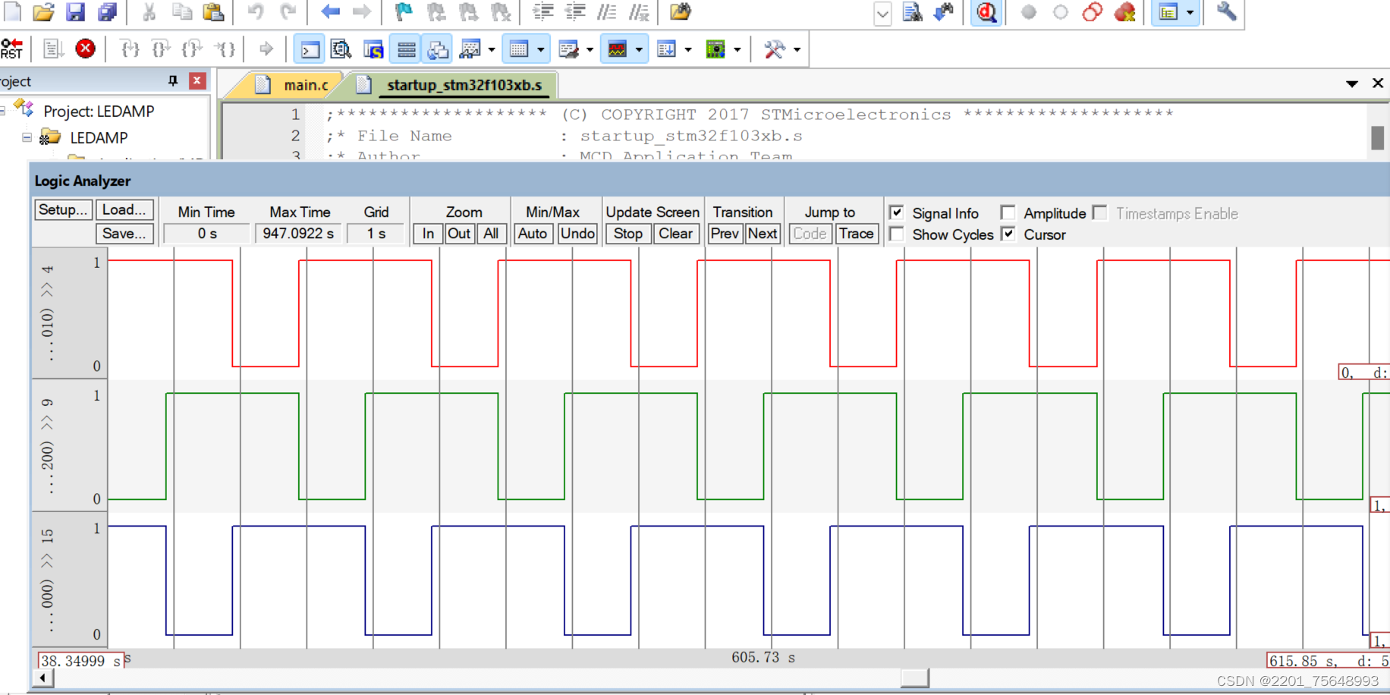Save the current file
This screenshot has width=1390, height=695.
click(75, 11)
